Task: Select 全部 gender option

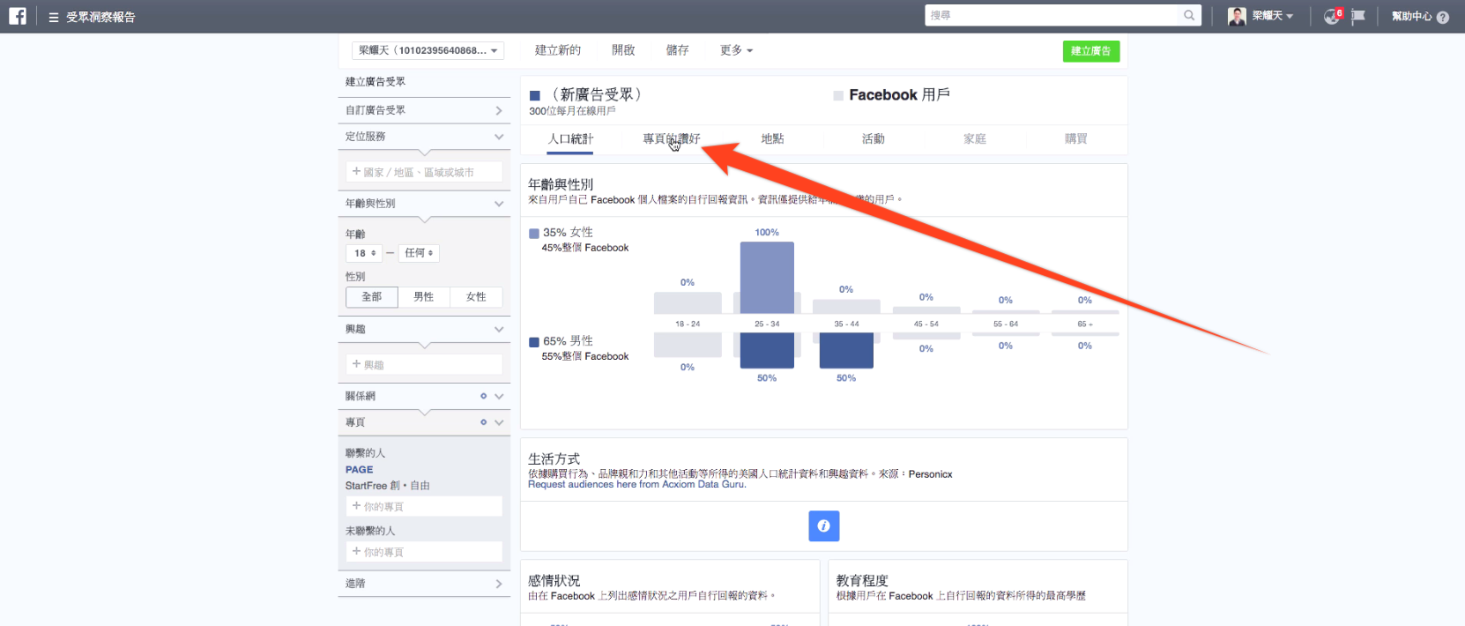Action: click(x=372, y=297)
